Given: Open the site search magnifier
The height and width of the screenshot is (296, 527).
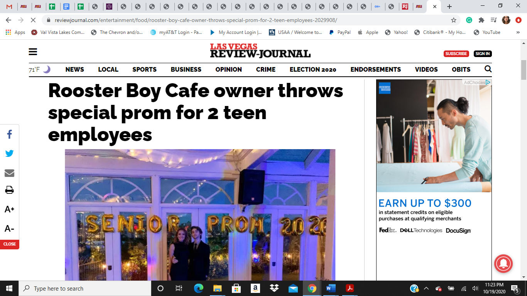Looking at the screenshot, I should pyautogui.click(x=488, y=69).
